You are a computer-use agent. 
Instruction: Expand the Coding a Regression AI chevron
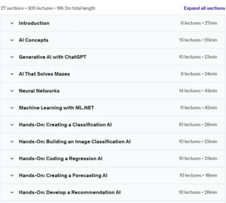(12, 158)
